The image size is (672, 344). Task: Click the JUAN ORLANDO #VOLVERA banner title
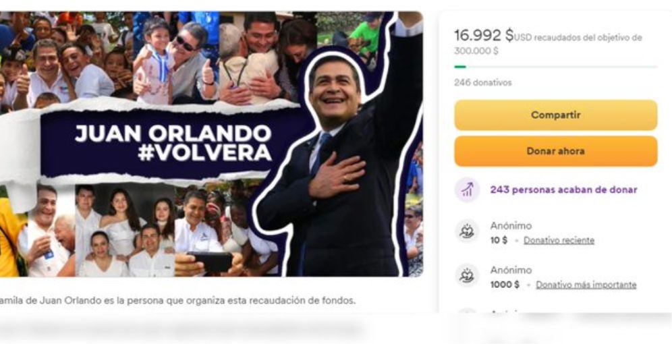173,143
